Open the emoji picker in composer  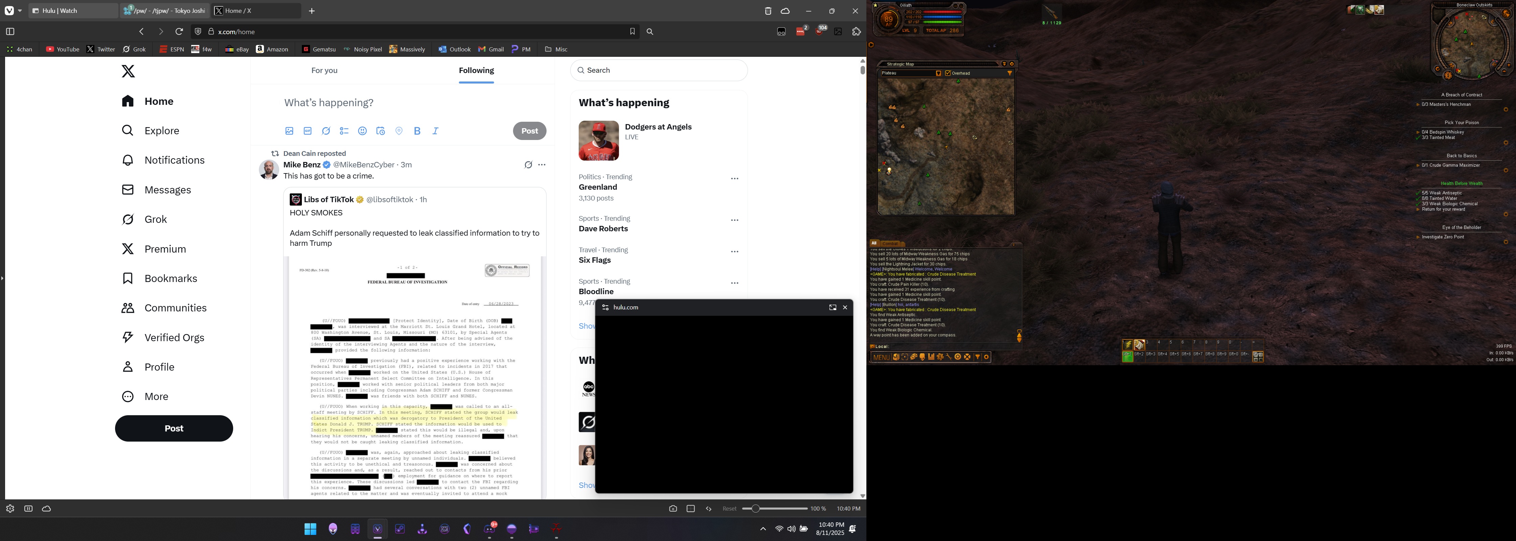(x=362, y=131)
